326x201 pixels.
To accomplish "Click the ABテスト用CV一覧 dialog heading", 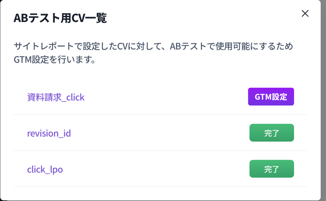I will (x=60, y=18).
